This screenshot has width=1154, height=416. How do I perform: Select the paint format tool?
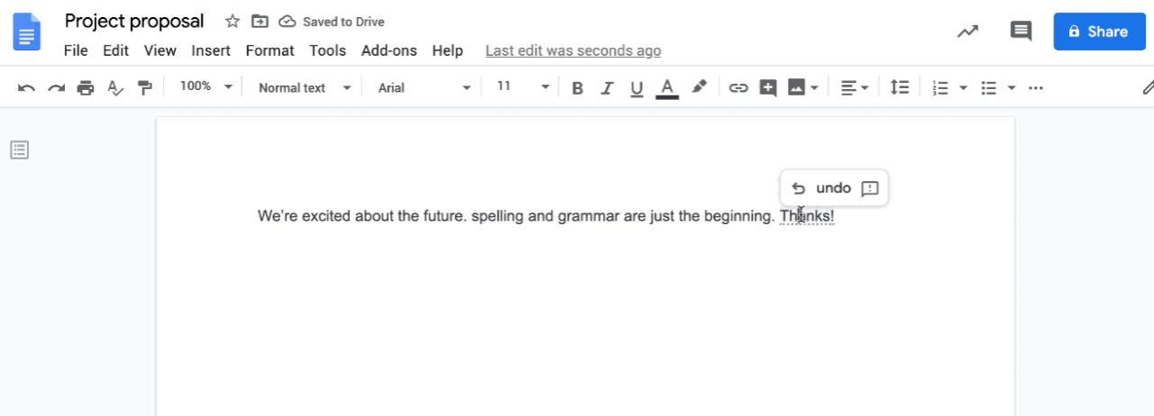(x=144, y=87)
